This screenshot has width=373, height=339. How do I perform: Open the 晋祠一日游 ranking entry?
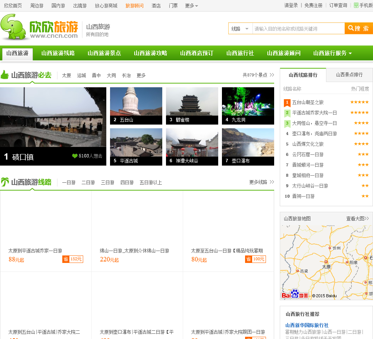(303, 196)
